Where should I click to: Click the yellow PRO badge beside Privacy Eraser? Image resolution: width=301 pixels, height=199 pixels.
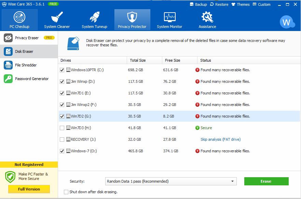tap(49, 38)
